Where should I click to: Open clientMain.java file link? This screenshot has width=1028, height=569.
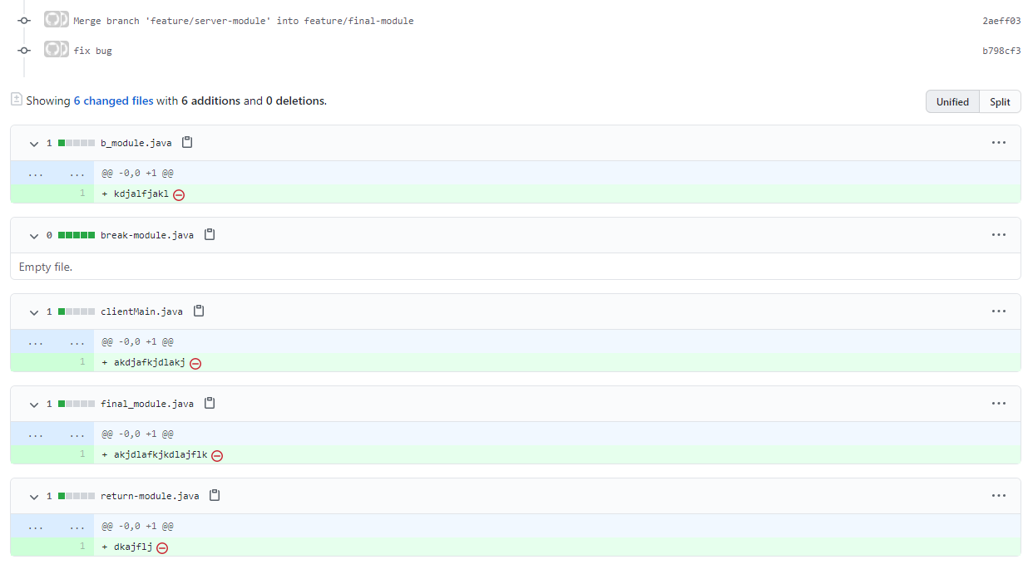point(141,311)
